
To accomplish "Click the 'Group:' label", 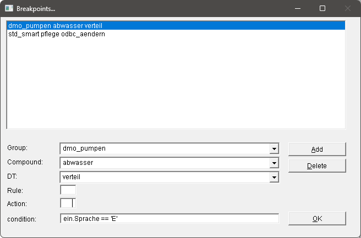I will point(17,148).
